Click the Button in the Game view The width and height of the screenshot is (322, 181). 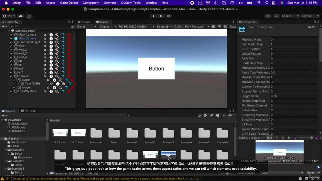click(156, 68)
